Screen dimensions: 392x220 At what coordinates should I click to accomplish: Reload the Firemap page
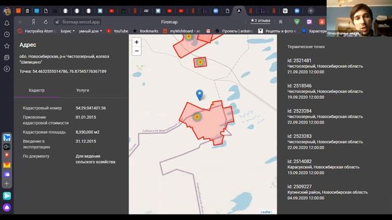(x=45, y=22)
